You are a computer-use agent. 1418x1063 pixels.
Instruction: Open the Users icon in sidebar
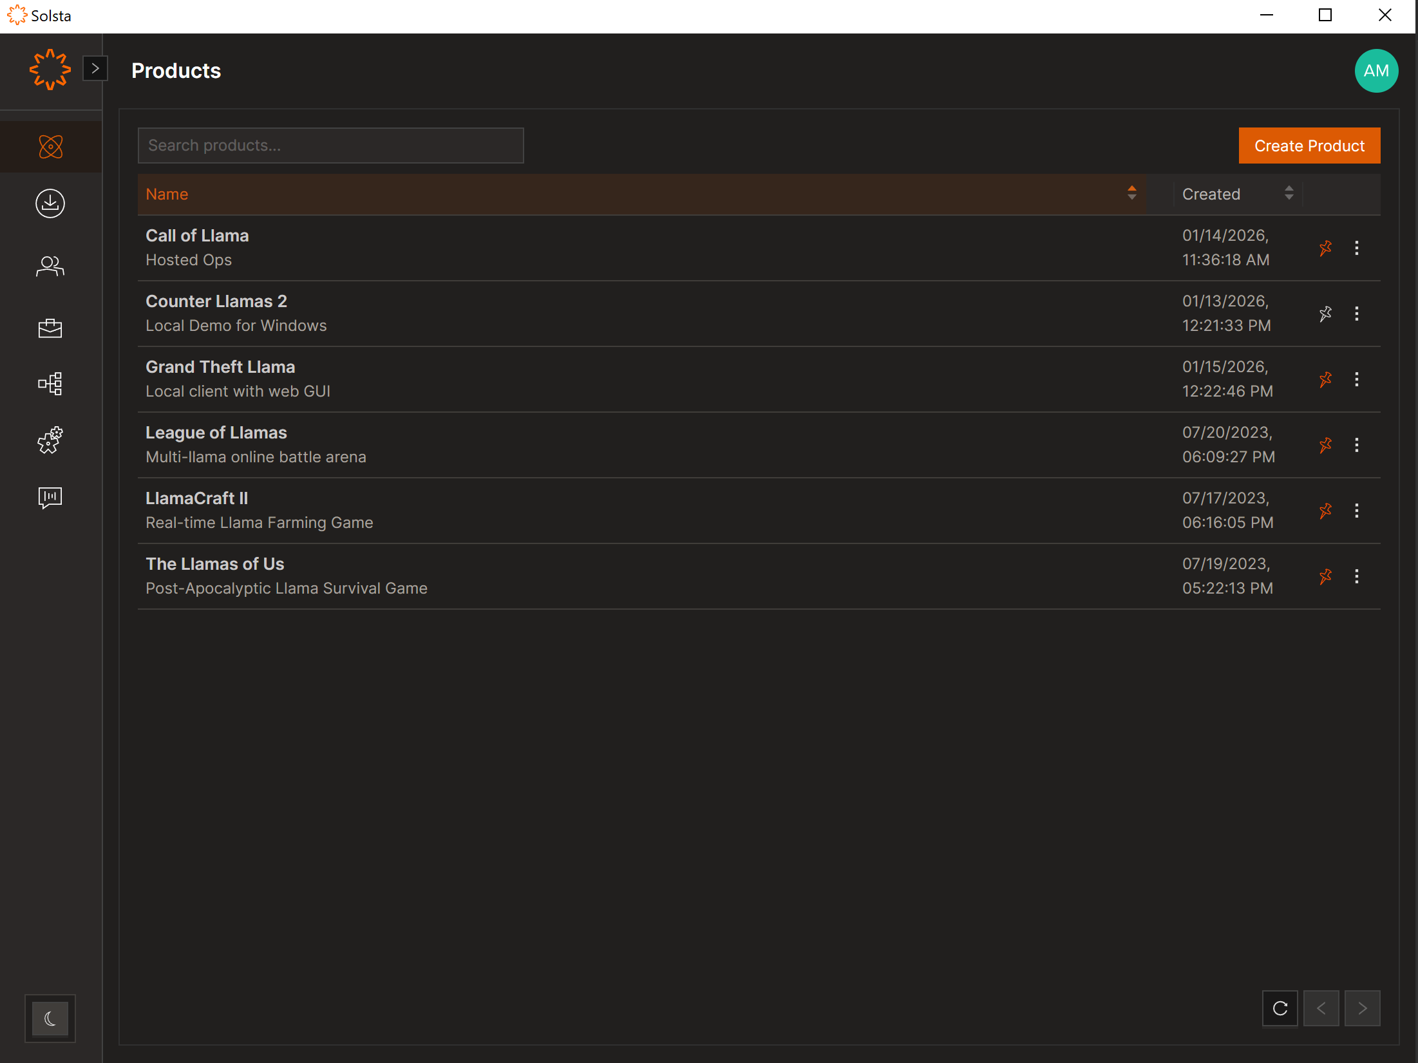50,266
